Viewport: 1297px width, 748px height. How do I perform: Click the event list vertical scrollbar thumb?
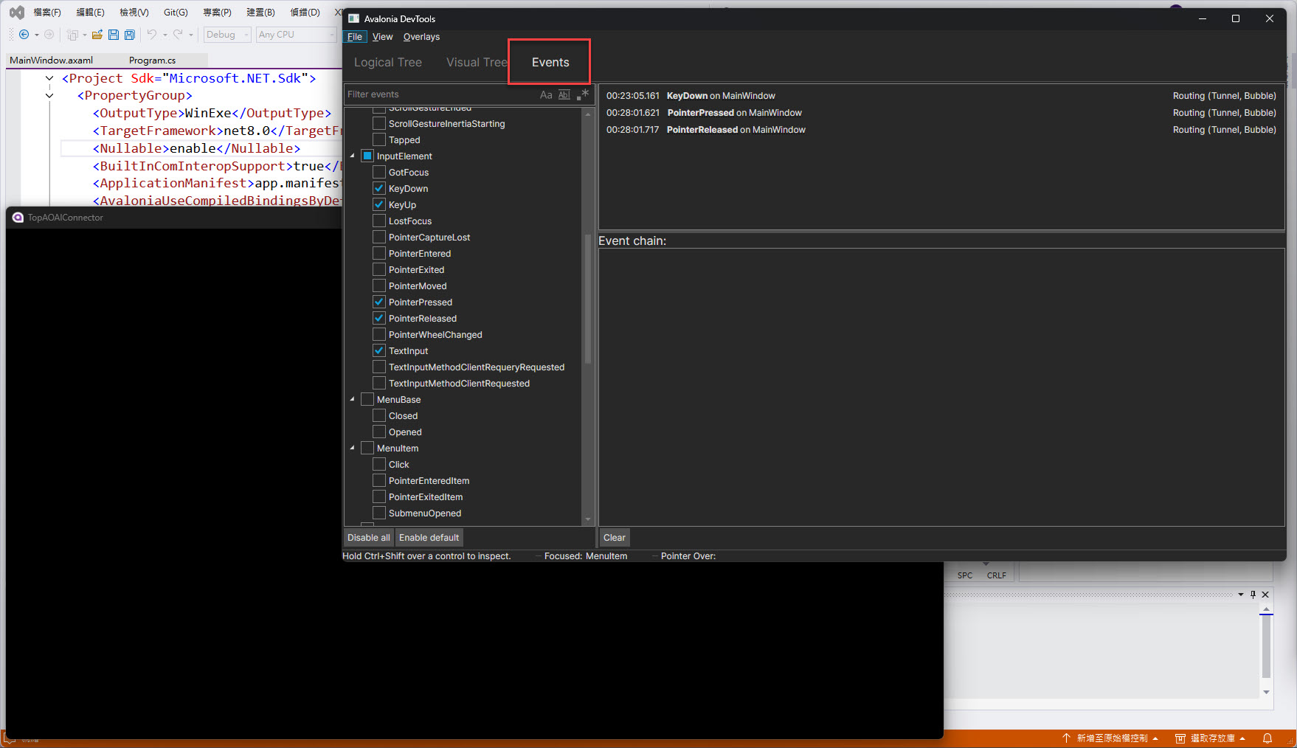click(x=588, y=299)
